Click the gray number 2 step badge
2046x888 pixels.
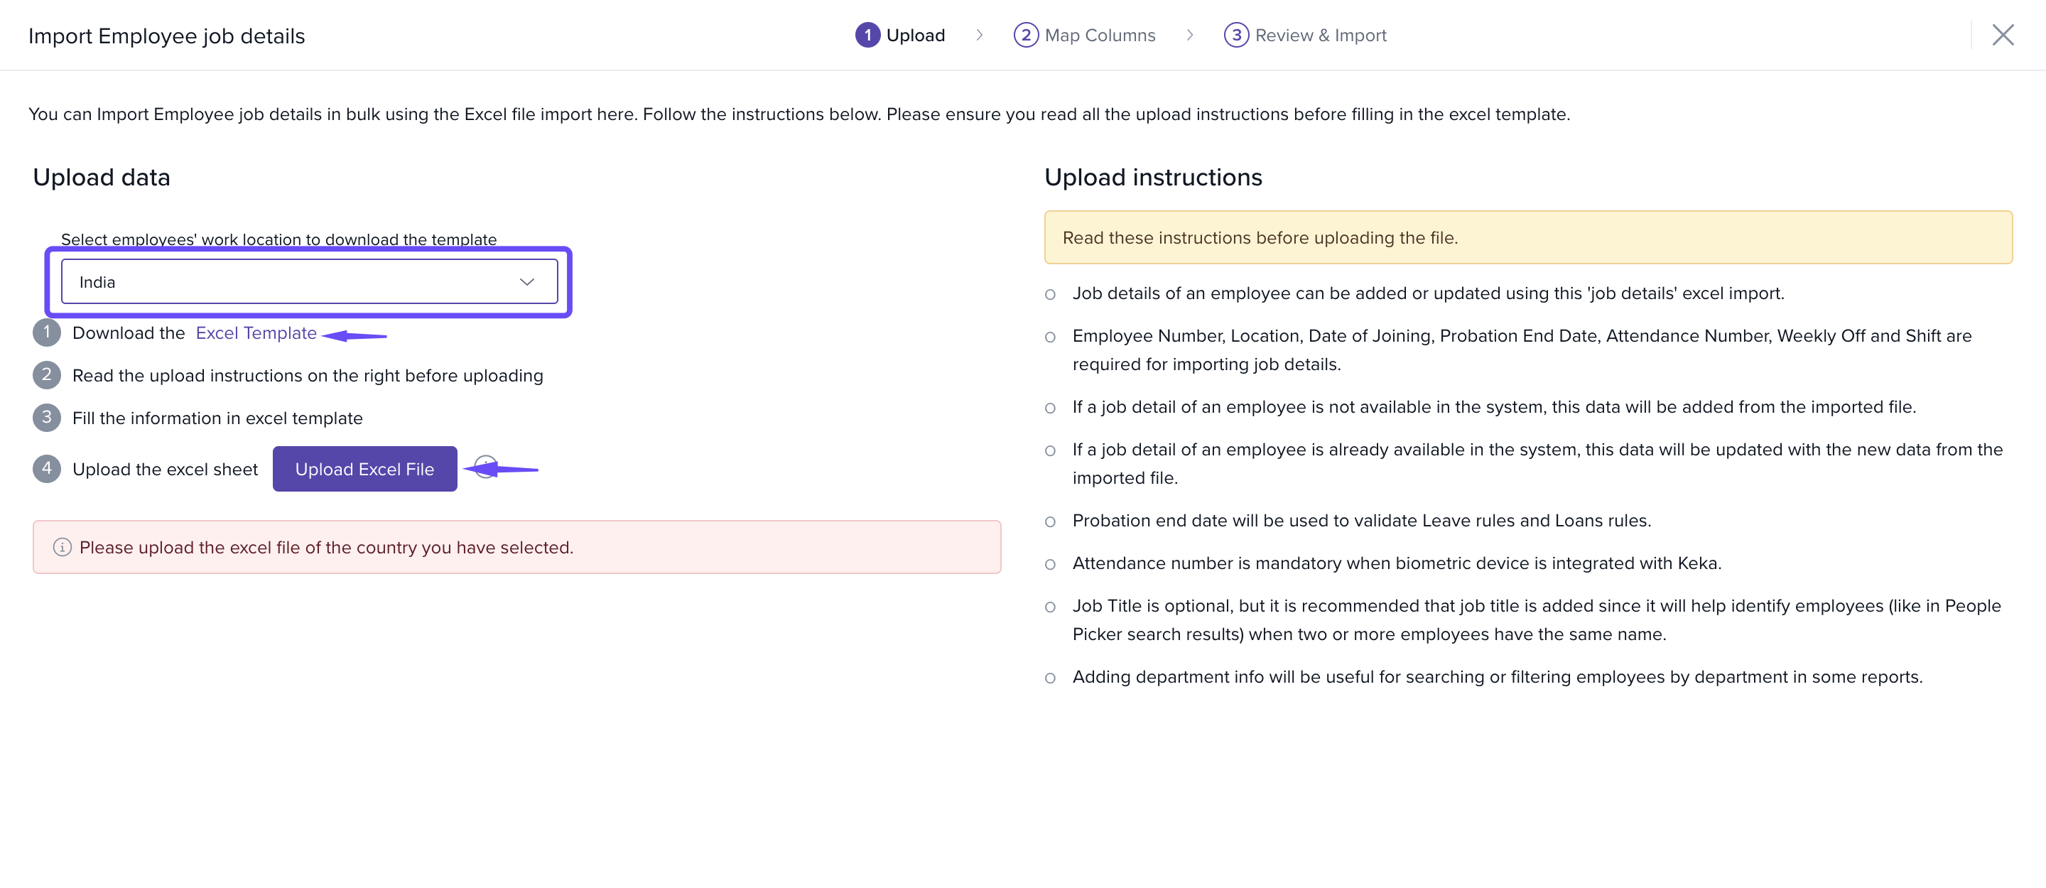click(x=47, y=375)
